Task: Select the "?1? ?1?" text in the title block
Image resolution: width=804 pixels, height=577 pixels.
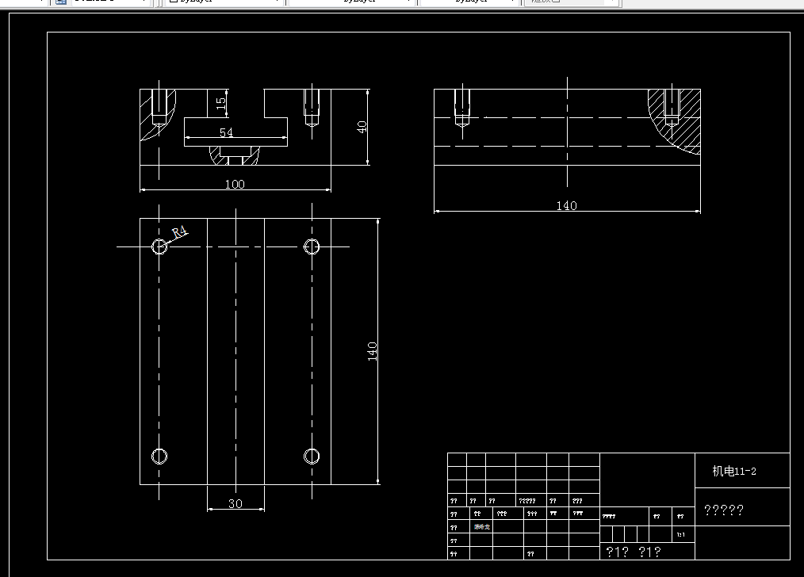Action: pos(634,552)
